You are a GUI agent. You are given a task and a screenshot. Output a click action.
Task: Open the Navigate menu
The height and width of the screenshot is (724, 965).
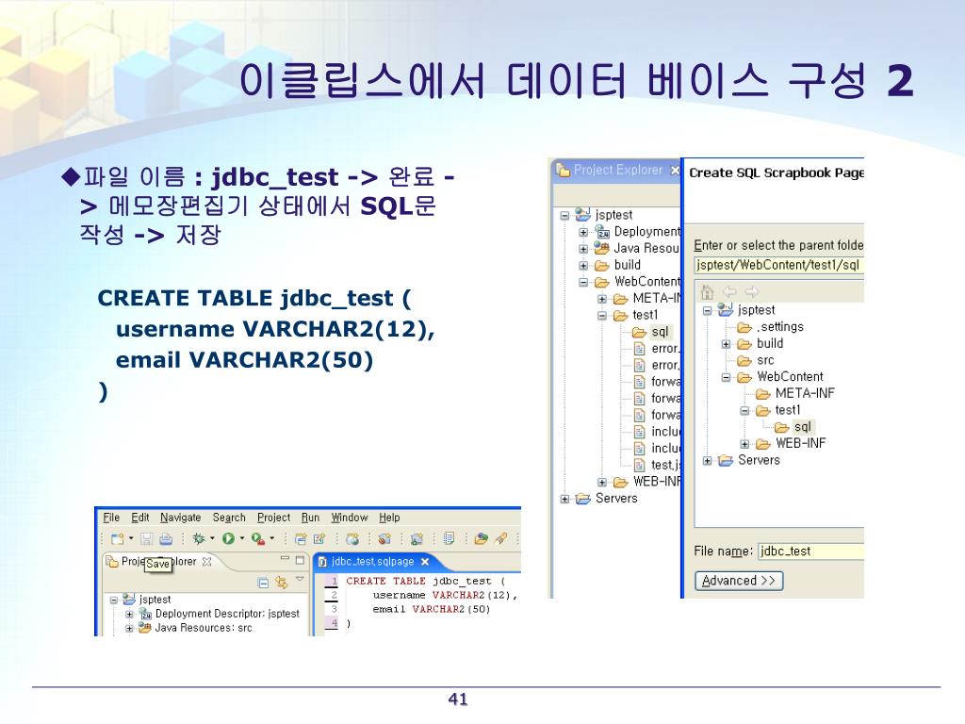click(x=180, y=518)
